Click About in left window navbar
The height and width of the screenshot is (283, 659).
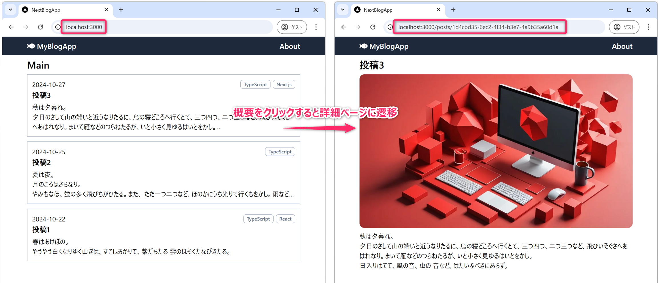[290, 46]
